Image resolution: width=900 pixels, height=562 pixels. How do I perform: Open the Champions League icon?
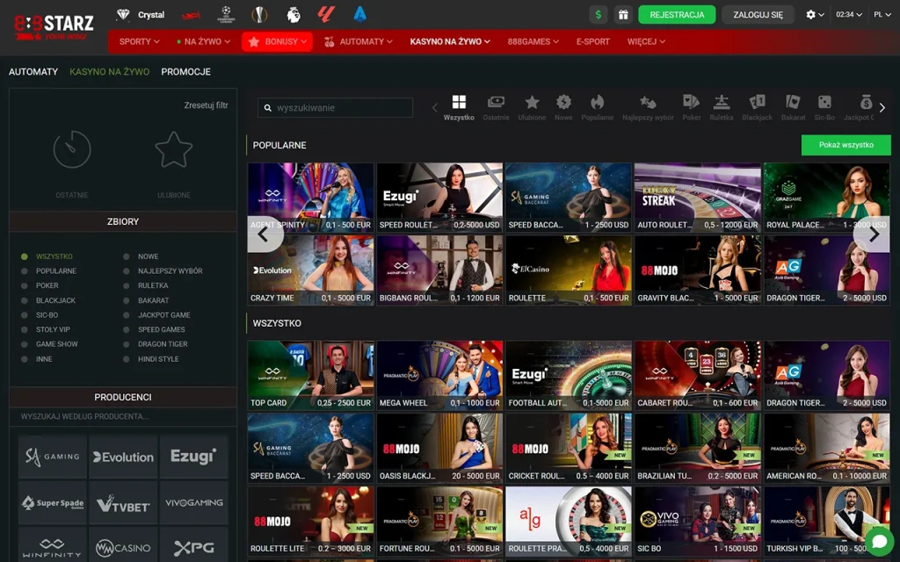pyautogui.click(x=226, y=14)
